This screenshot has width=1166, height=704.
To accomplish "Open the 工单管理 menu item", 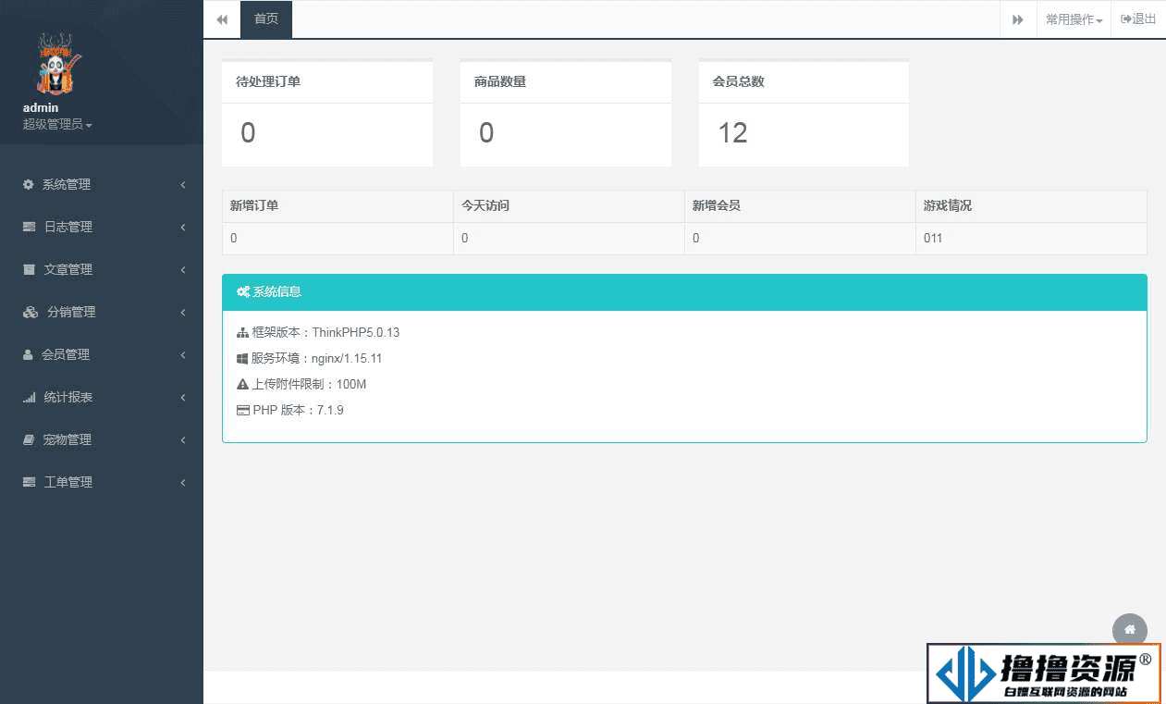I will click(x=102, y=482).
